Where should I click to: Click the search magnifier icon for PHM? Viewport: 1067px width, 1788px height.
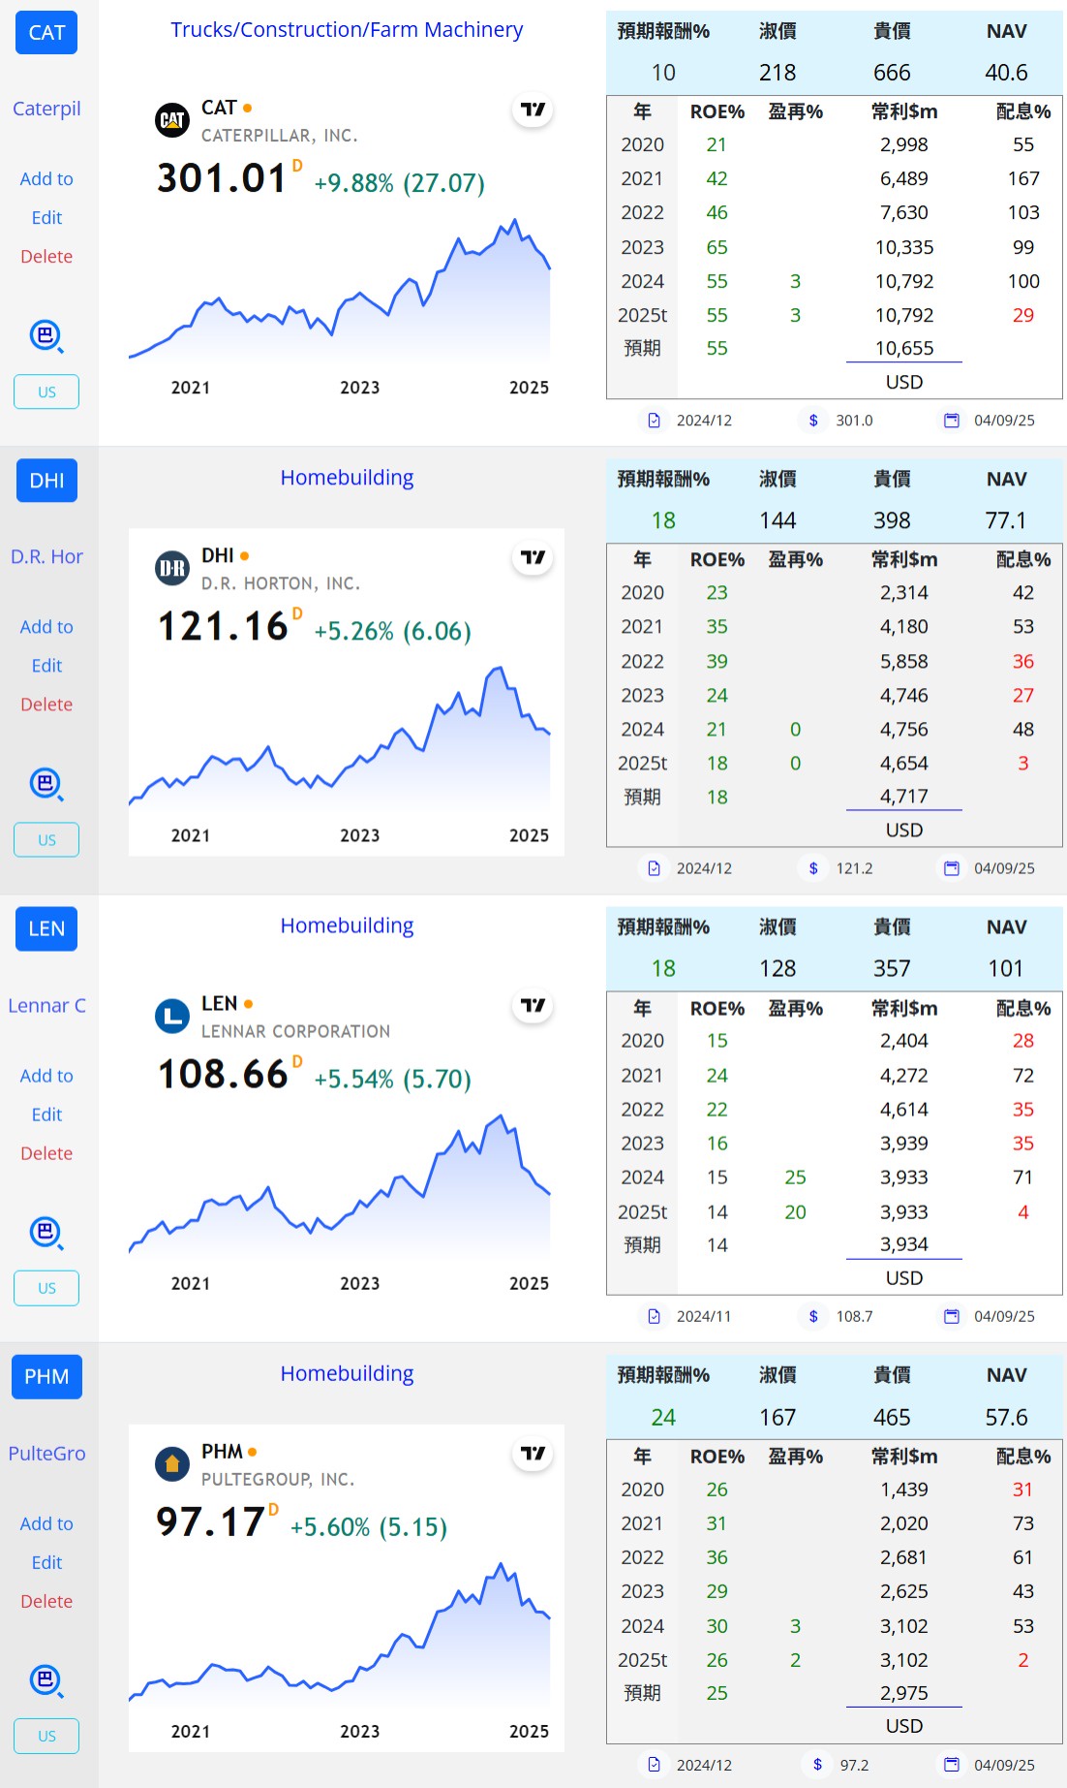pyautogui.click(x=46, y=1680)
